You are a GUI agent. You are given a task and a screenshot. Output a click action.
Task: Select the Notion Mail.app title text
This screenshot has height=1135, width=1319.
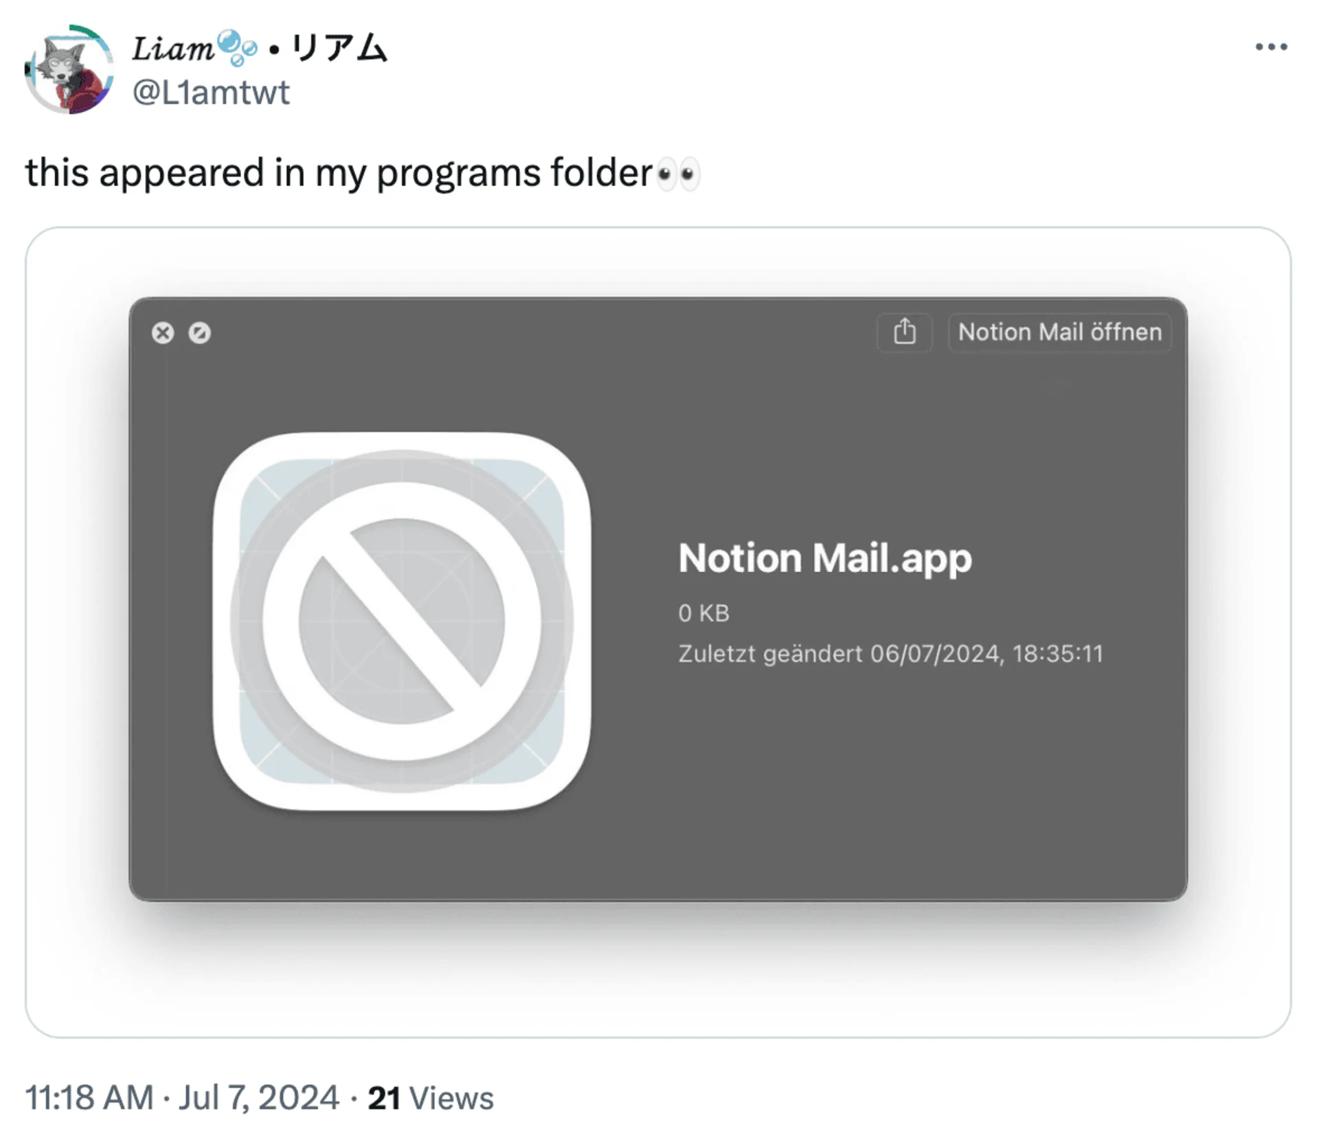pos(824,558)
